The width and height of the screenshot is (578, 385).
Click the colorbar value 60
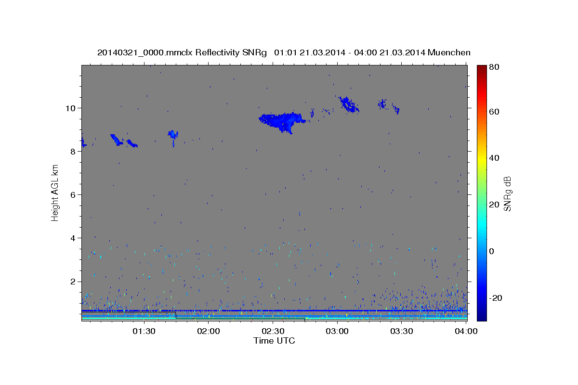click(494, 112)
